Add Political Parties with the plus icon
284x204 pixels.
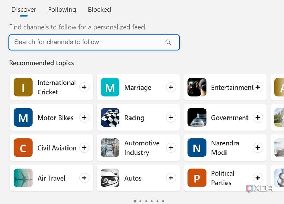point(258,178)
